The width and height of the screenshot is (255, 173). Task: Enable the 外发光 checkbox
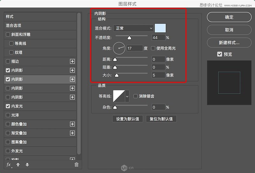[x=8, y=151]
